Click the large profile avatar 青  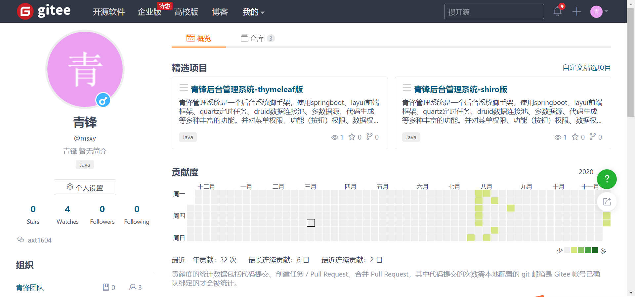(x=85, y=69)
